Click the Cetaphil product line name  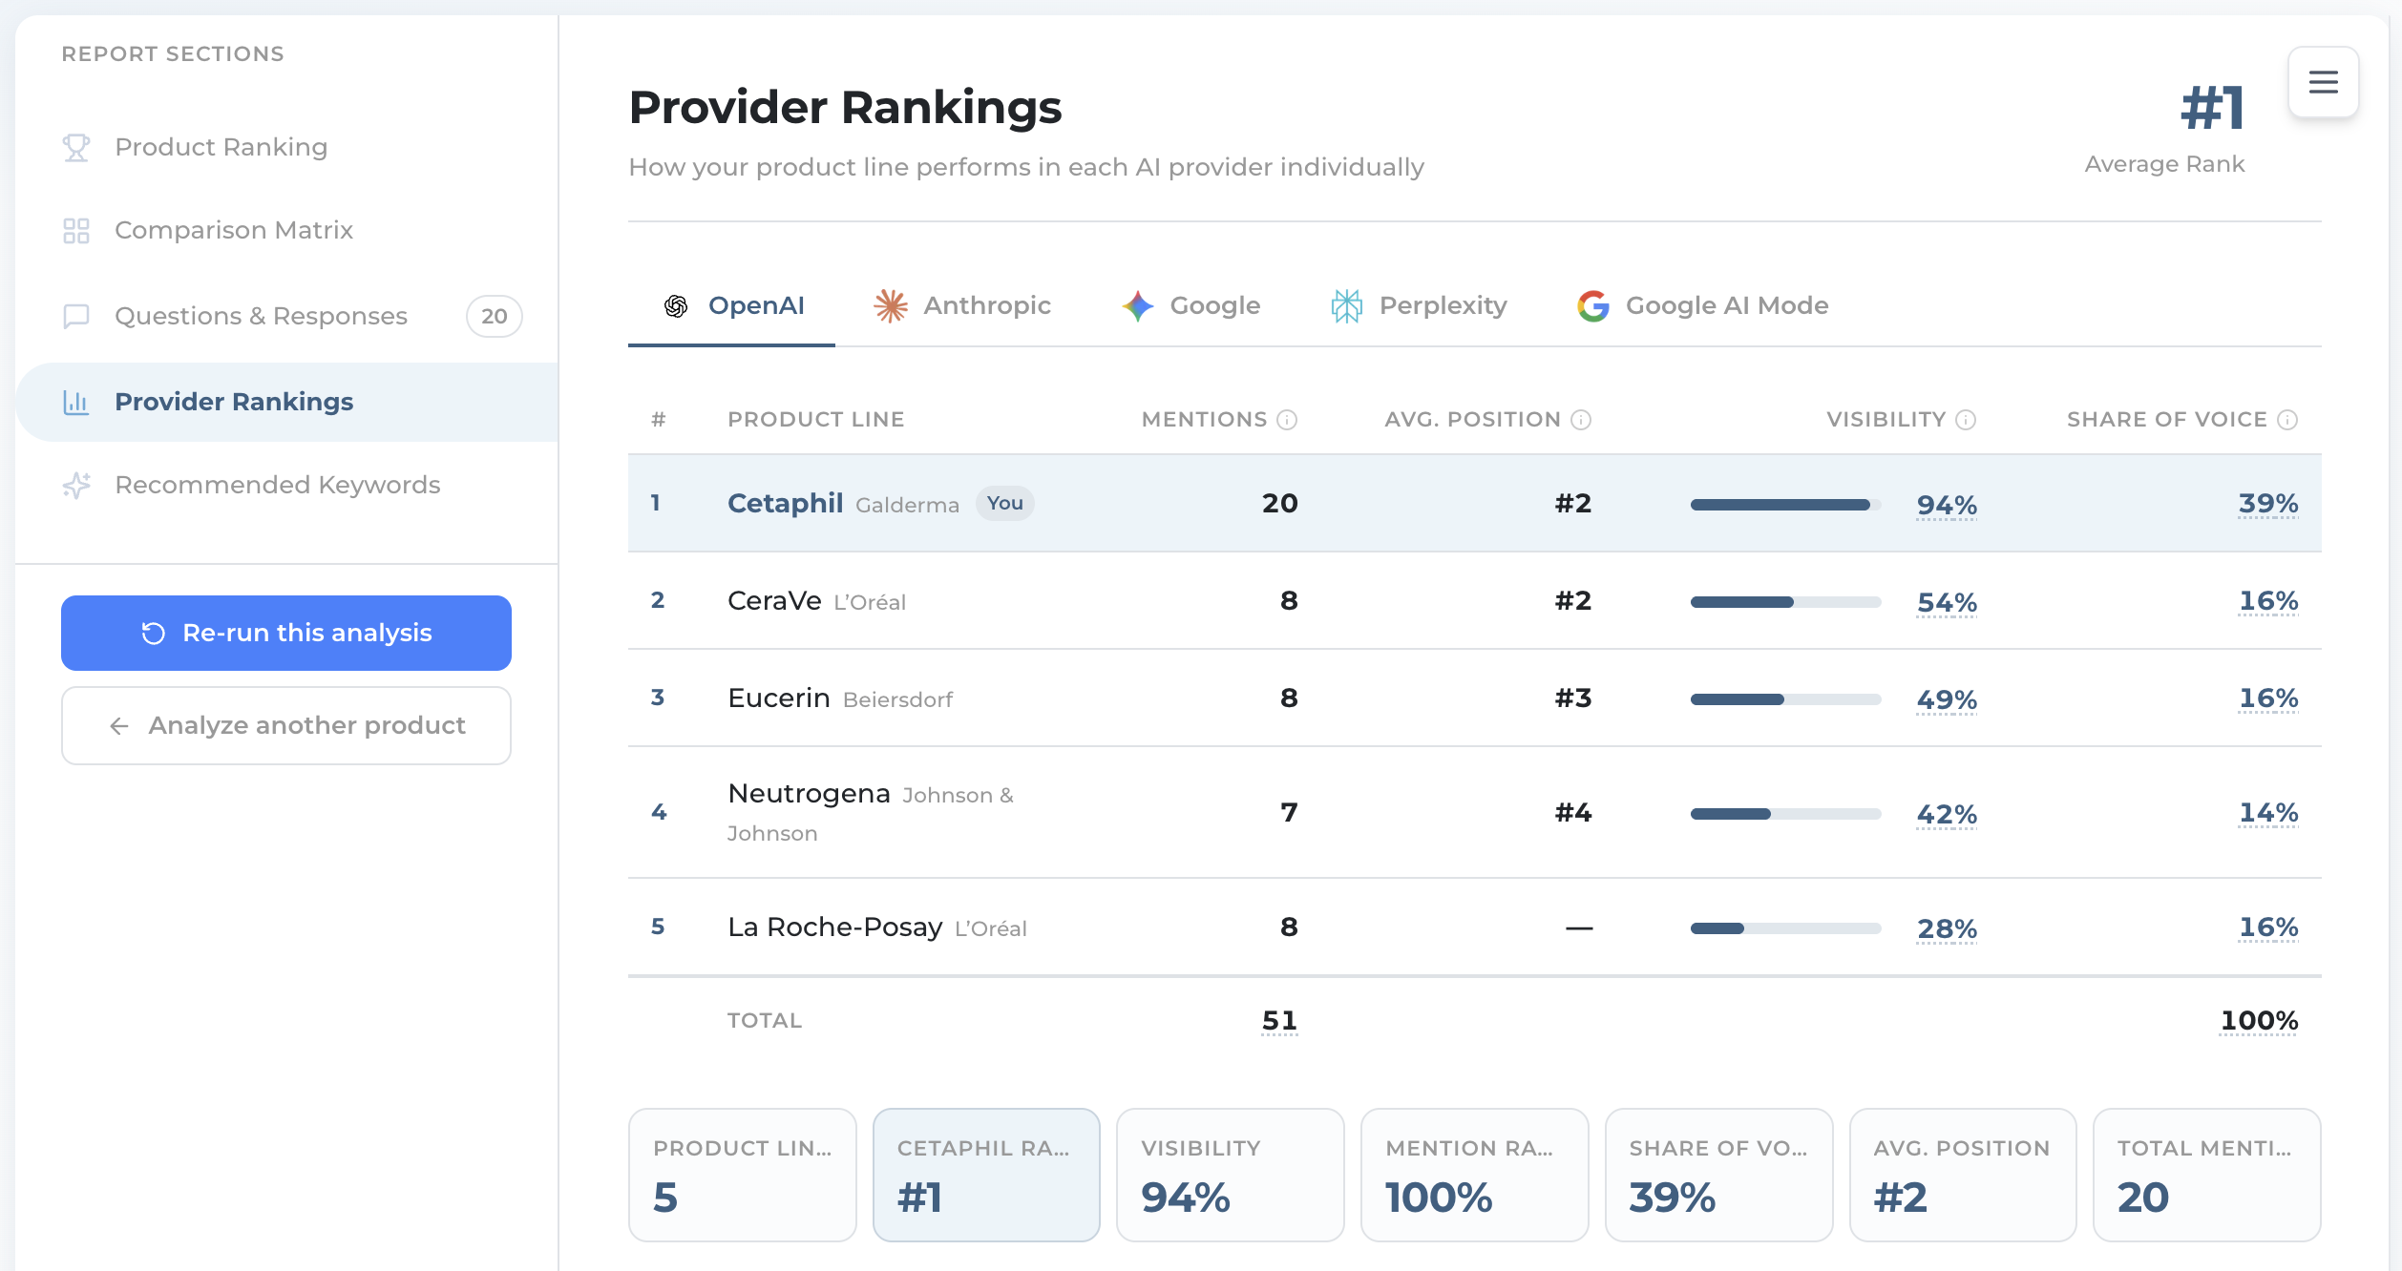(x=785, y=503)
